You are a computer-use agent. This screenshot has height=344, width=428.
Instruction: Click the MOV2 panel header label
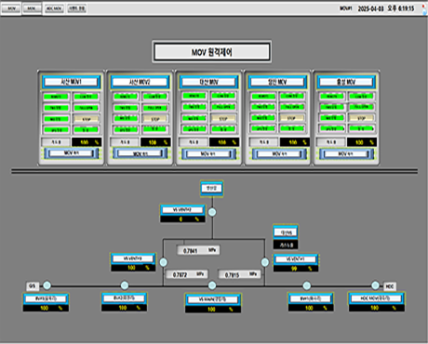click(x=140, y=82)
